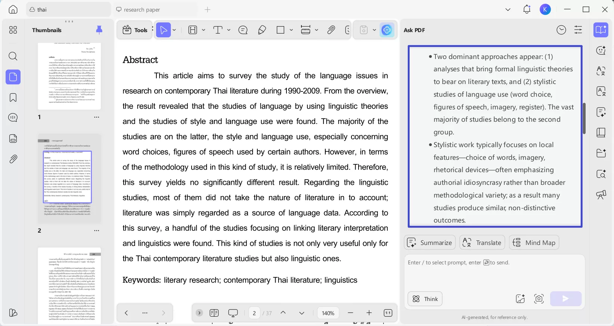
Task: Toggle the Think mode button
Action: tap(425, 299)
